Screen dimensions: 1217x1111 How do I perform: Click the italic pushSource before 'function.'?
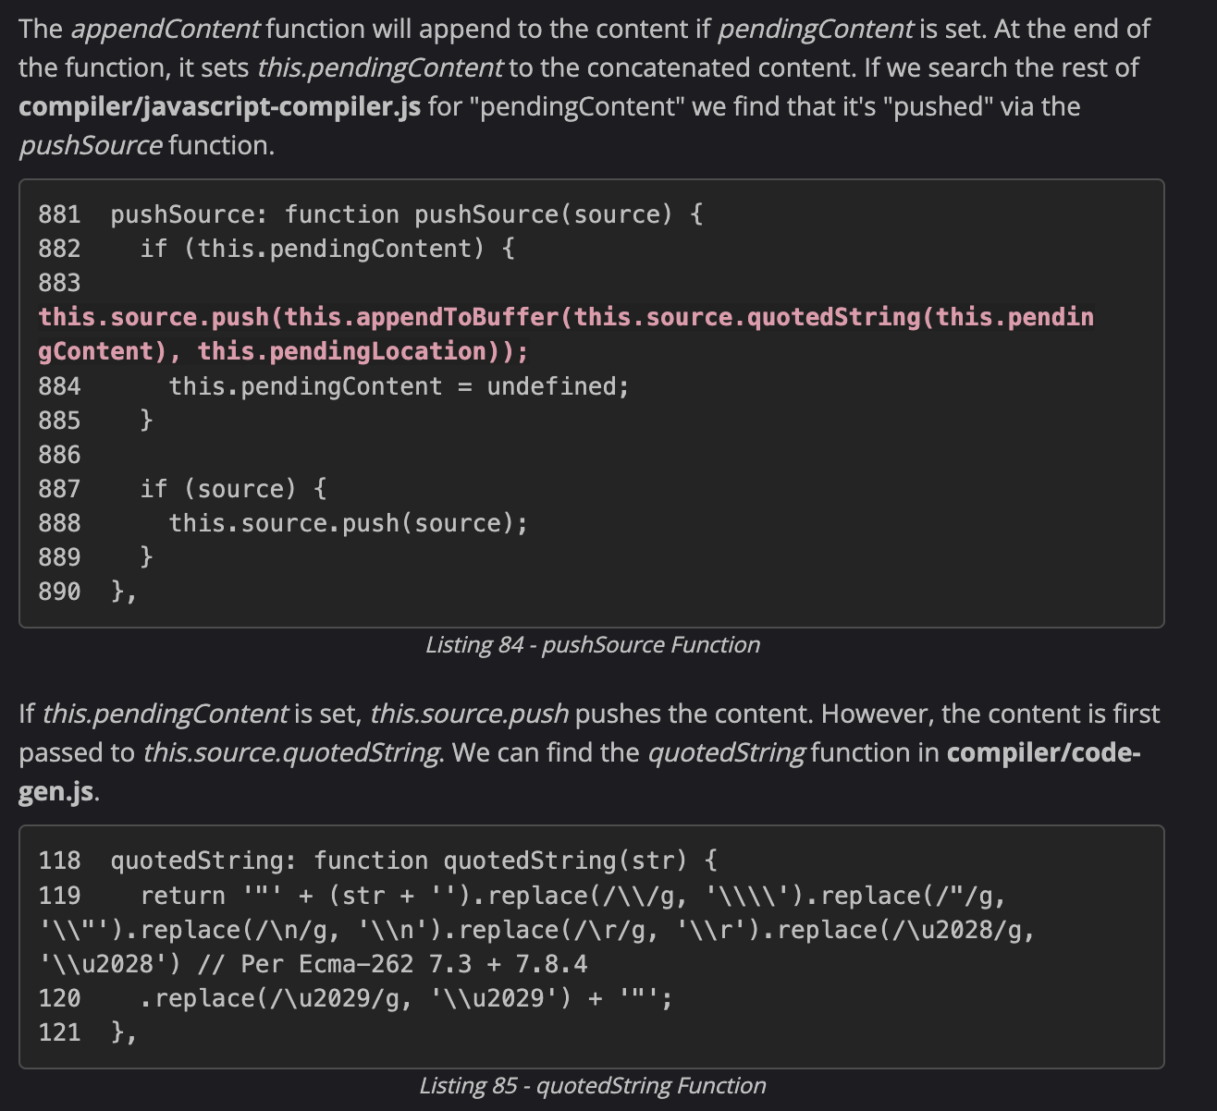click(91, 145)
